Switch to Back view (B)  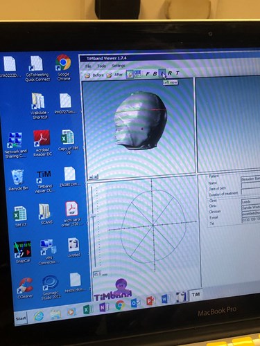pos(155,73)
